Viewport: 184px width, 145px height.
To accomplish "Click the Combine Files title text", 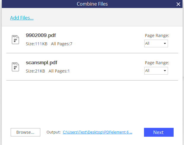I will tap(92, 4).
